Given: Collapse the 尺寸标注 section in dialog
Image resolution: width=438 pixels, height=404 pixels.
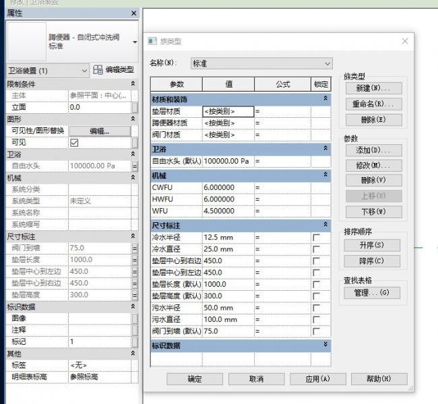Looking at the screenshot, I should (x=325, y=225).
